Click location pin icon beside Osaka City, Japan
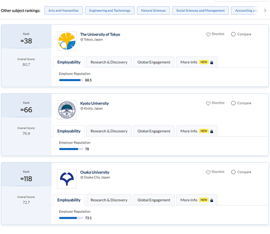Image resolution: width=270 pixels, height=234 pixels. (82, 177)
